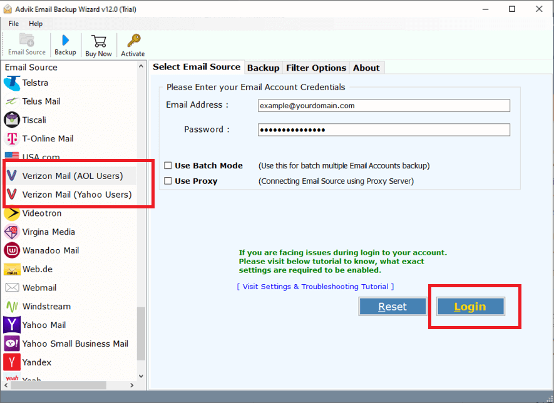
Task: Switch to the Backup tab
Action: coord(263,68)
